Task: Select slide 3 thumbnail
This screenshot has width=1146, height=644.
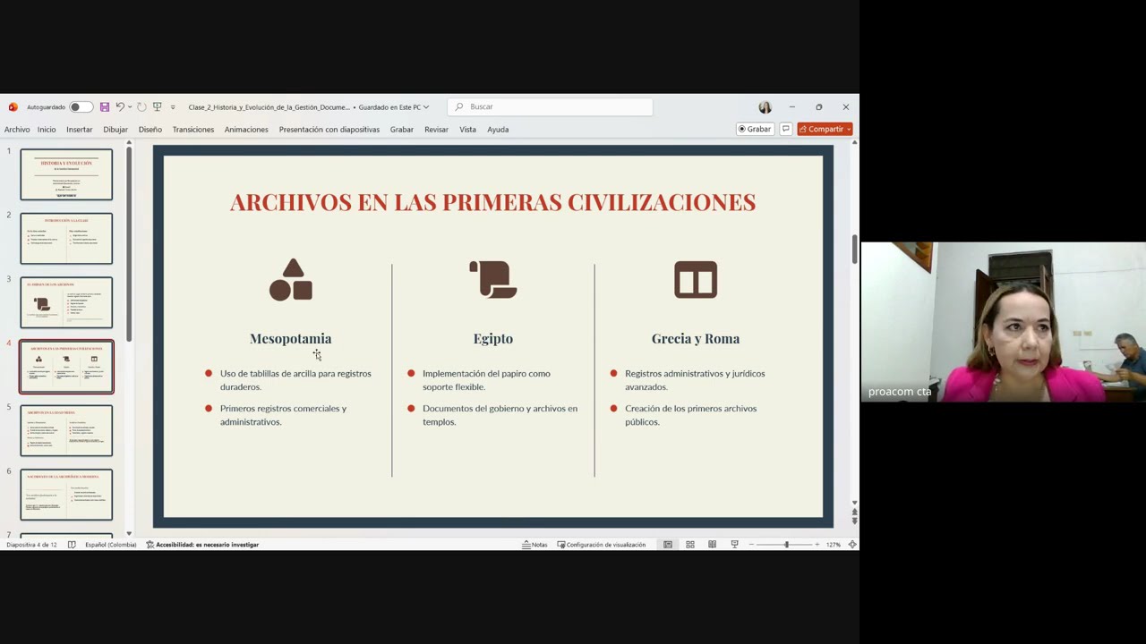Action: 66,302
